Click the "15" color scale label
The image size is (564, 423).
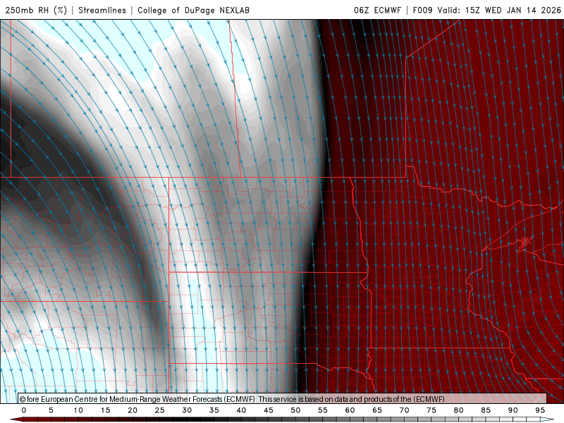(x=105, y=410)
